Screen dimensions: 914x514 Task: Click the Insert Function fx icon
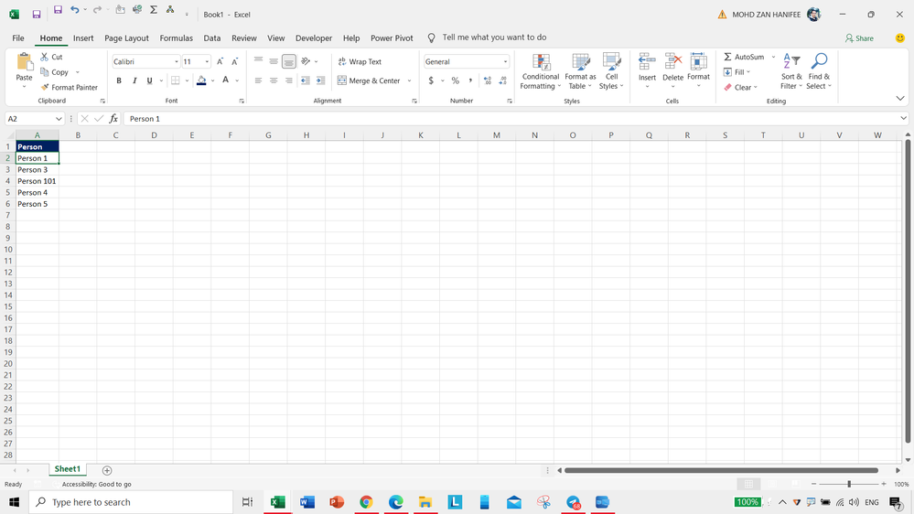point(113,119)
